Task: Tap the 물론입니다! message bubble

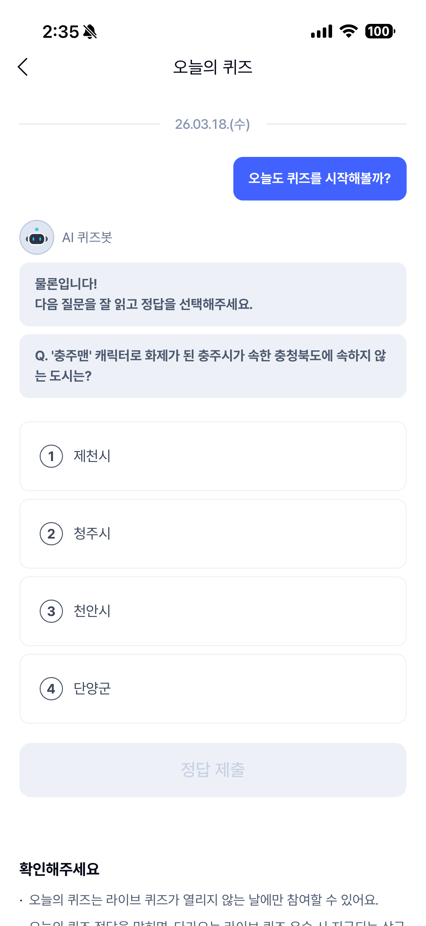Action: [213, 294]
